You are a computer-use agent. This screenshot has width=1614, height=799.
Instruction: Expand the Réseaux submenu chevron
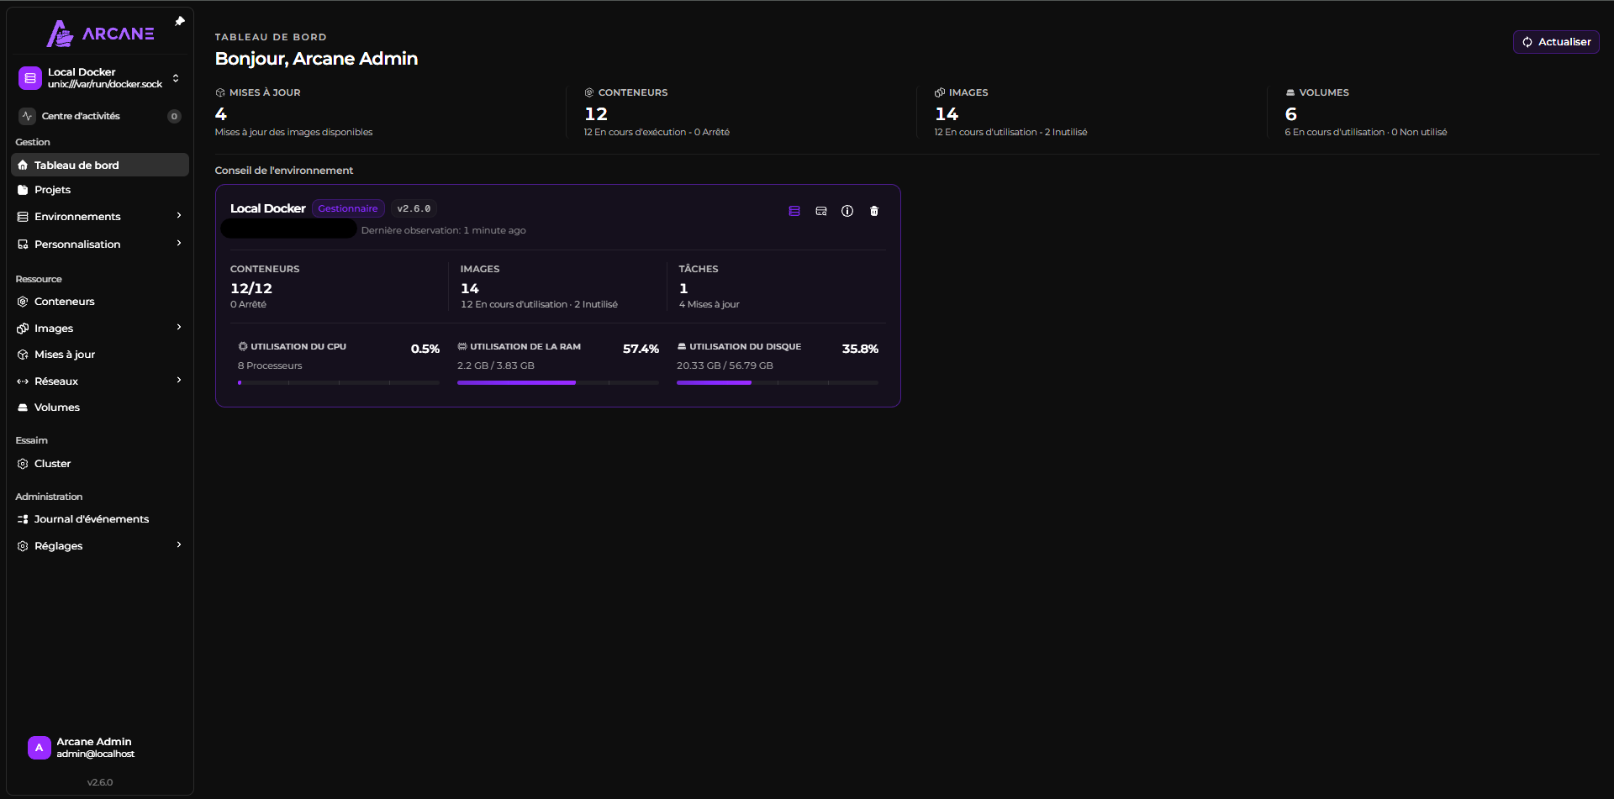point(179,381)
